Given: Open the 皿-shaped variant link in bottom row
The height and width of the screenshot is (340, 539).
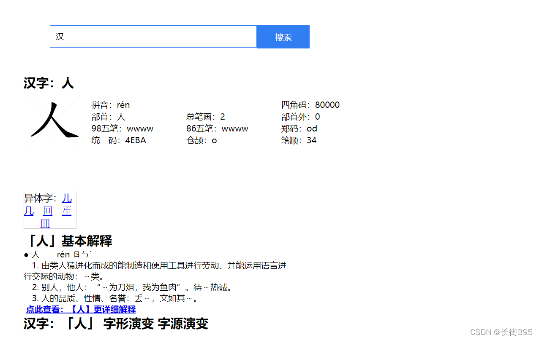Looking at the screenshot, I should coord(45,223).
